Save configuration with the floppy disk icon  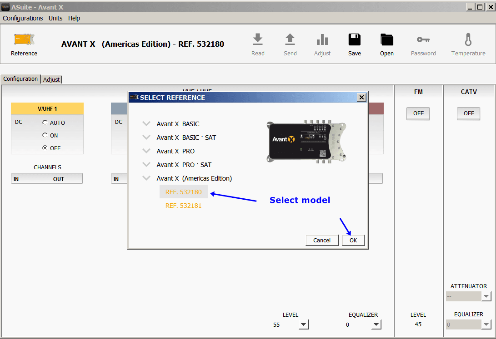pos(355,39)
